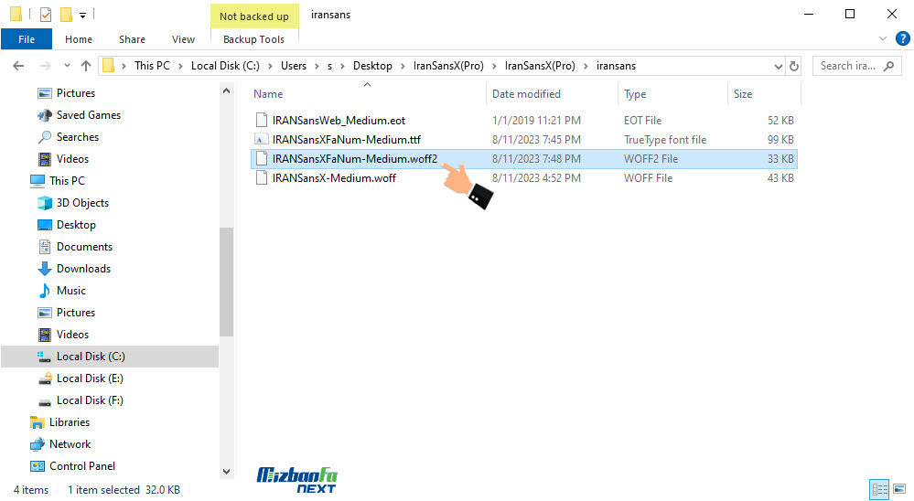The width and height of the screenshot is (914, 501).
Task: Open the Network icon
Action: click(38, 444)
